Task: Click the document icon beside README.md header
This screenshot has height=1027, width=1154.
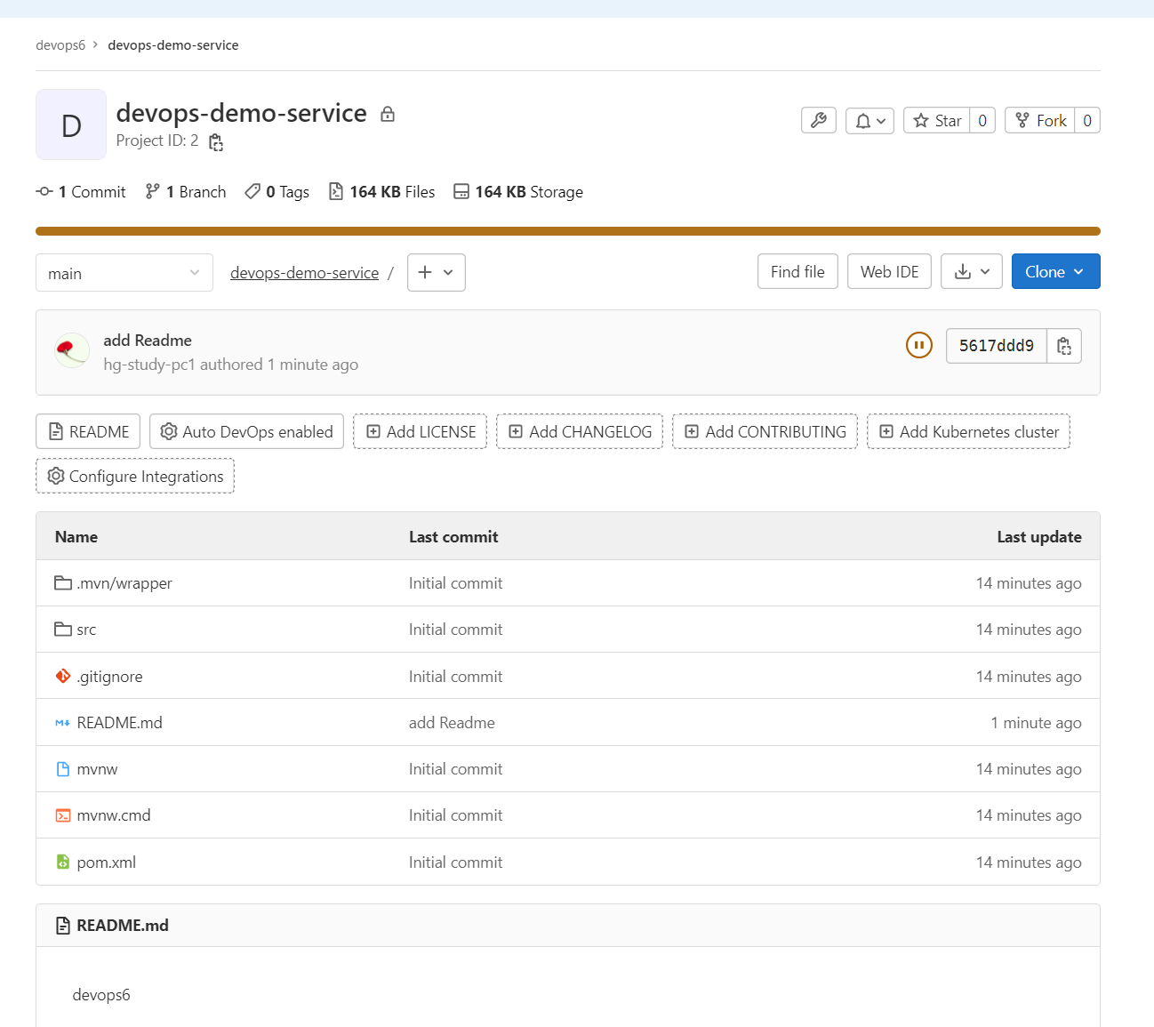Action: point(63,926)
